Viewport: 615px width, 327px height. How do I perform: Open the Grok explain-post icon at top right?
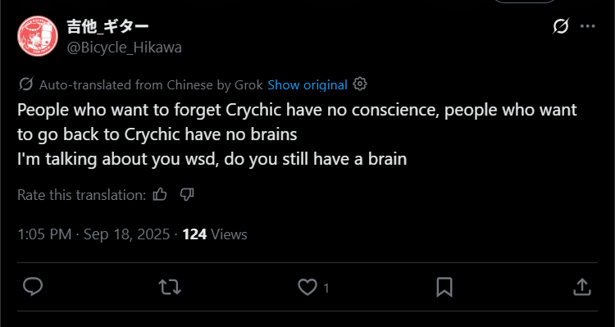[x=561, y=27]
